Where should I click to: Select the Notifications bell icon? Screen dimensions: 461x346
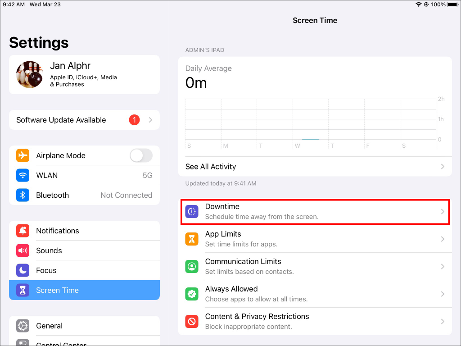[23, 231]
